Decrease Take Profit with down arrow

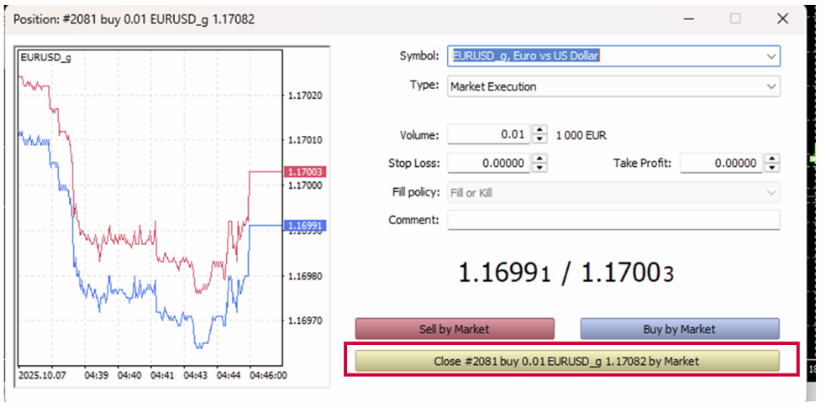tap(772, 167)
